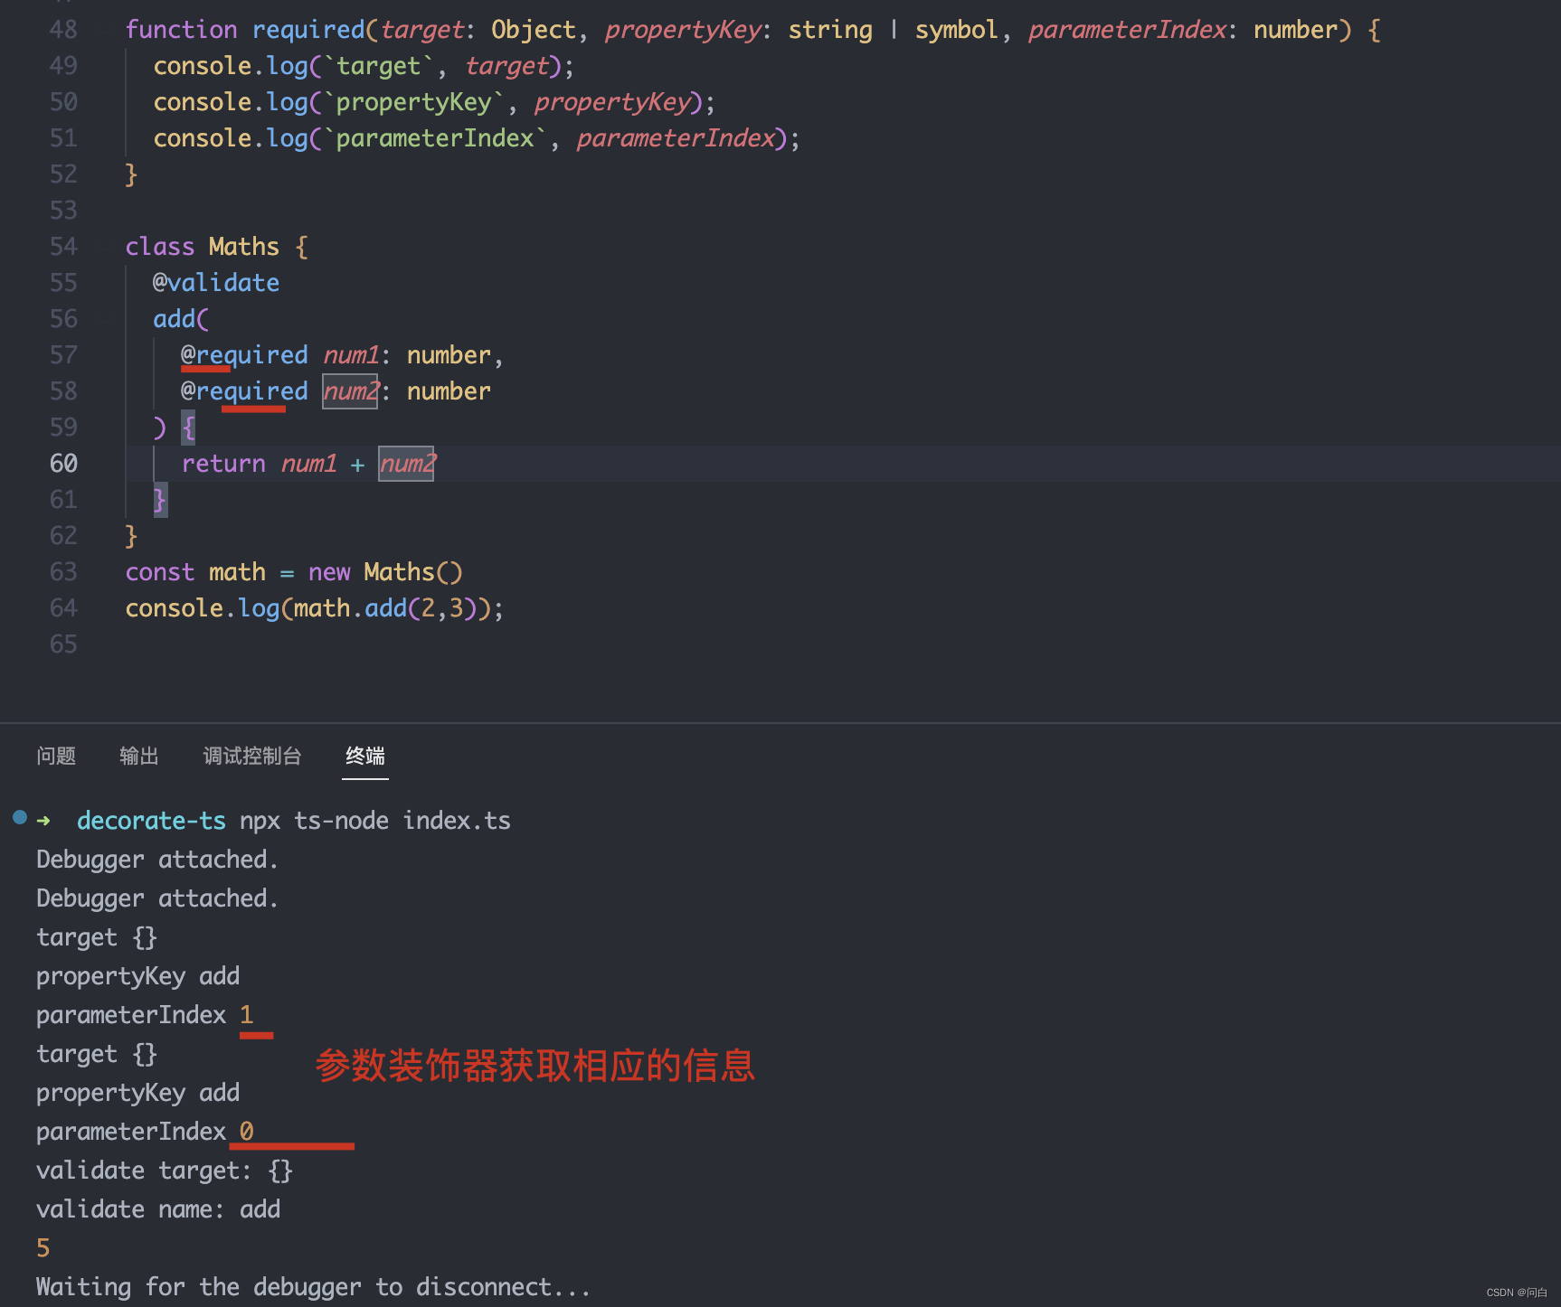Click terminal output 'parameterIndex 1'
1561x1307 pixels.
(x=145, y=1015)
